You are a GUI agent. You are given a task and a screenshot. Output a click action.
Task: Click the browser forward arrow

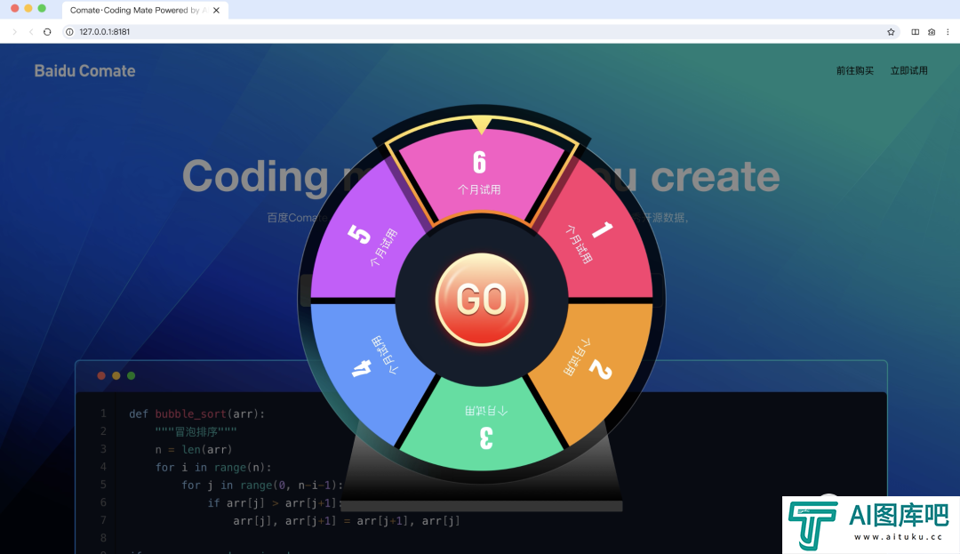(14, 32)
